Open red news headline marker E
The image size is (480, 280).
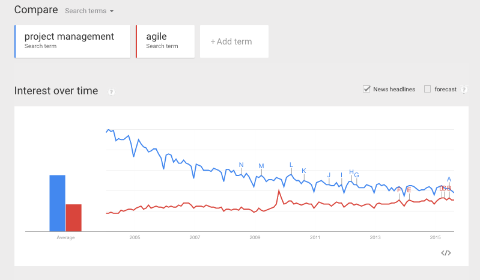409,190
